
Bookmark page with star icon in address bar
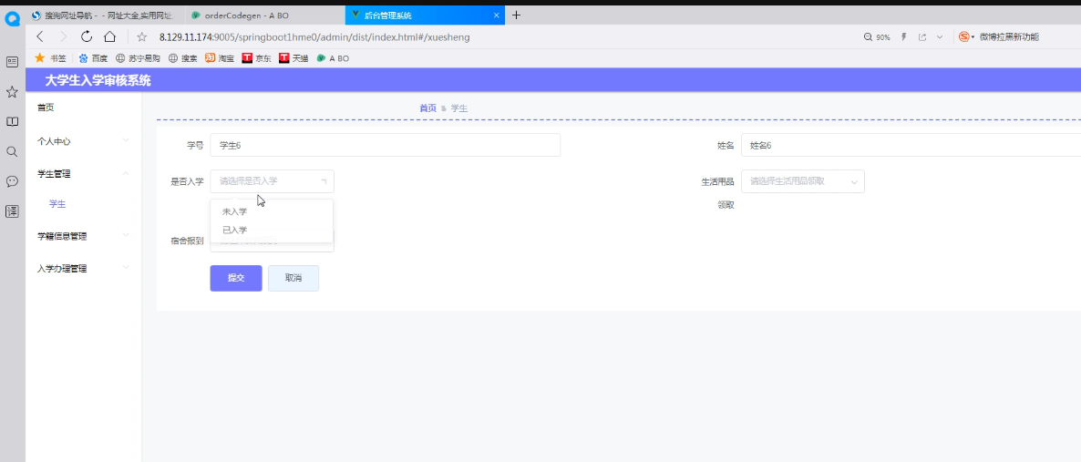click(x=142, y=37)
